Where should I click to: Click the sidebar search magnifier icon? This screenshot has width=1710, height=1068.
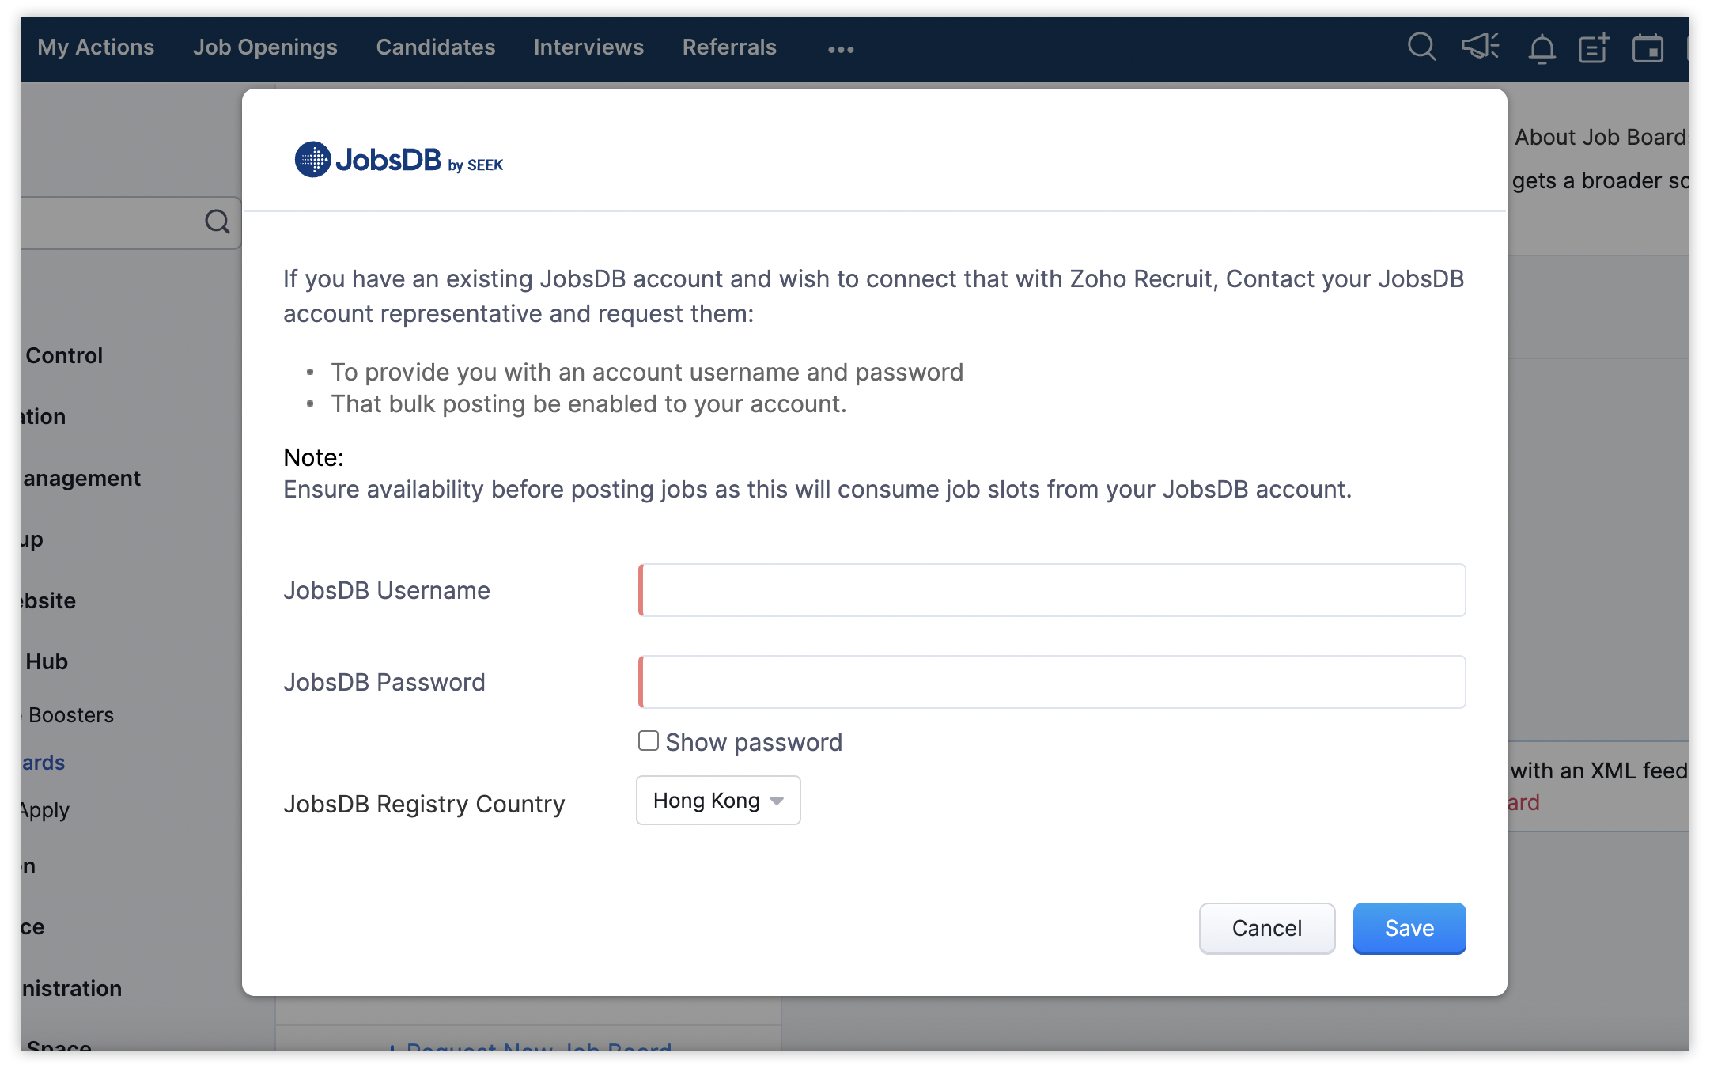[x=218, y=222]
